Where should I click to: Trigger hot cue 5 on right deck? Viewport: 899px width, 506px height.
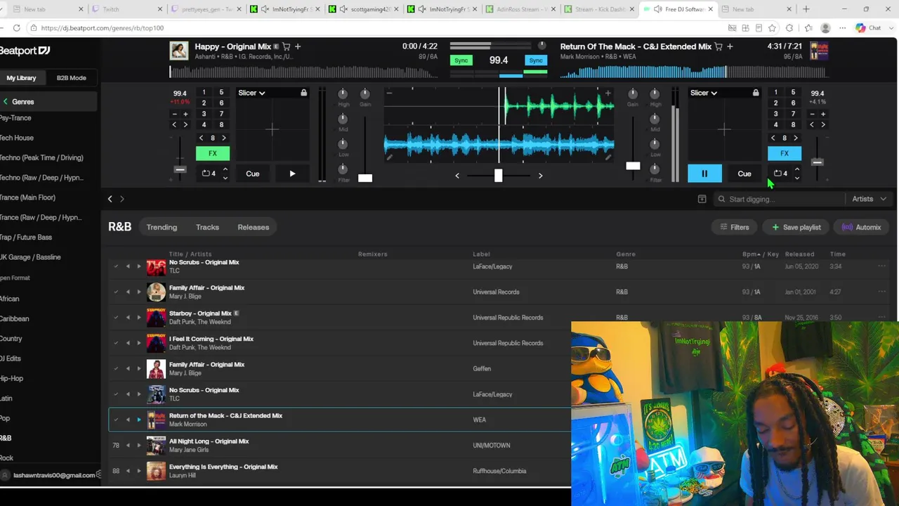pos(793,93)
